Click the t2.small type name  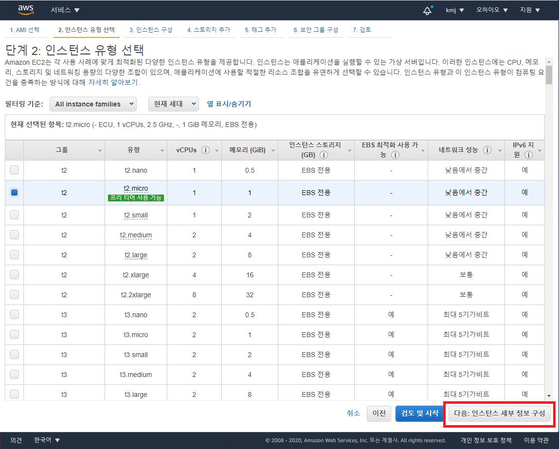click(136, 215)
